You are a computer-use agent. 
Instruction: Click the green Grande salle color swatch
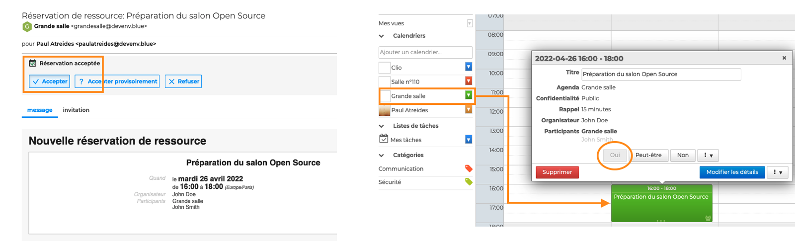(468, 95)
